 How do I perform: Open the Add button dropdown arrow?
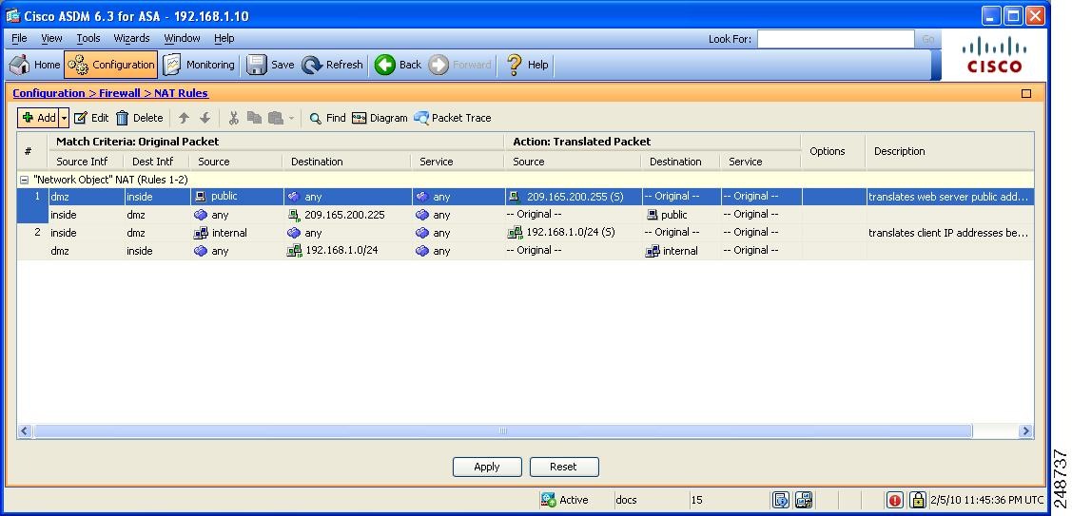pyautogui.click(x=65, y=118)
